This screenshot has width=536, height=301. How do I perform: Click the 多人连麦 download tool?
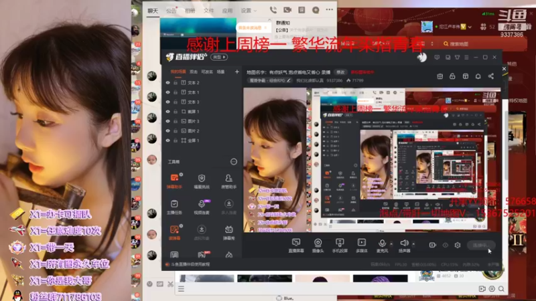pos(228,207)
